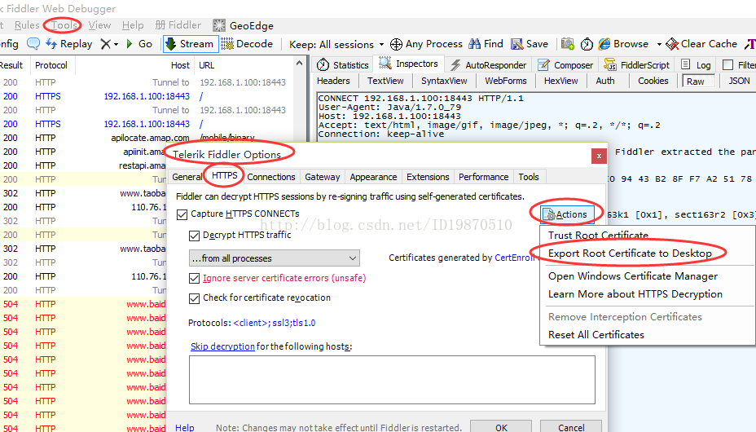Open the View menu
Screen dimensions: 756x432
click(x=99, y=25)
